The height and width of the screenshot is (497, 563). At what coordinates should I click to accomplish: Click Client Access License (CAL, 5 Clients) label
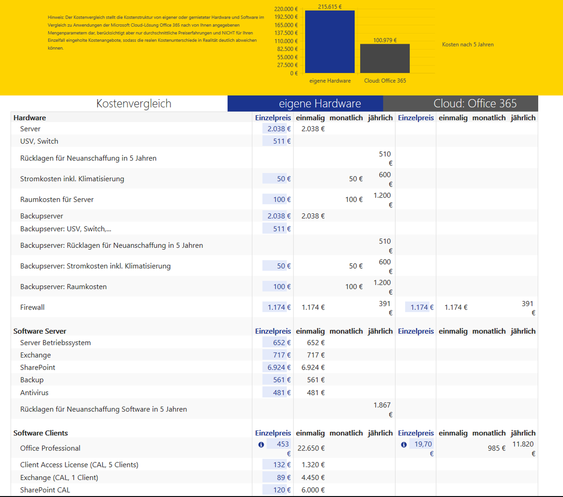coord(79,464)
